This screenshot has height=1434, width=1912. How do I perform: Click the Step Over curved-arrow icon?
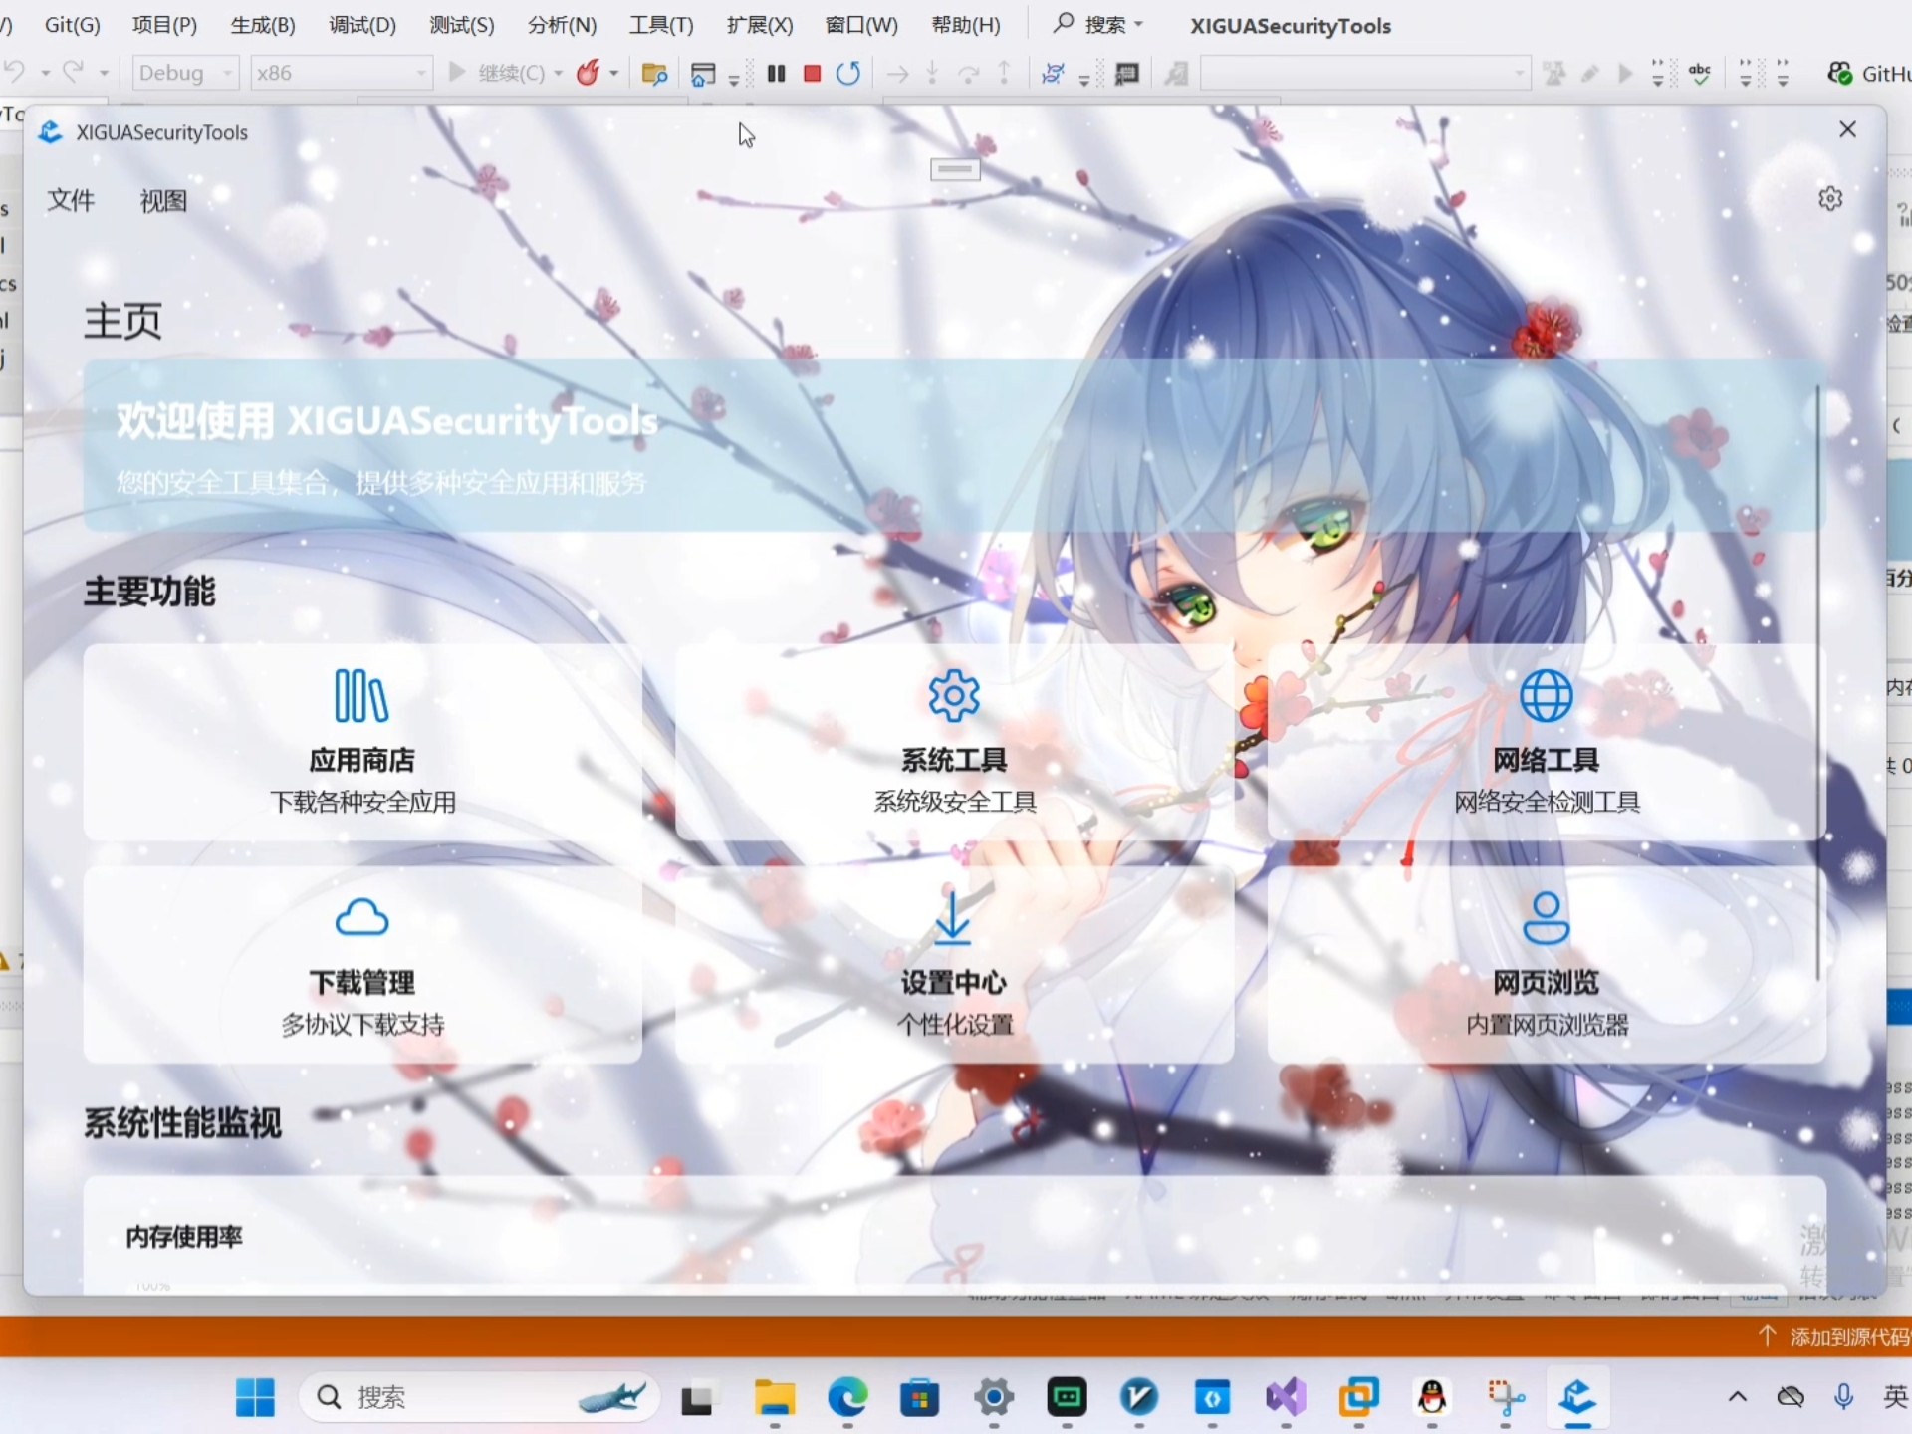[968, 73]
